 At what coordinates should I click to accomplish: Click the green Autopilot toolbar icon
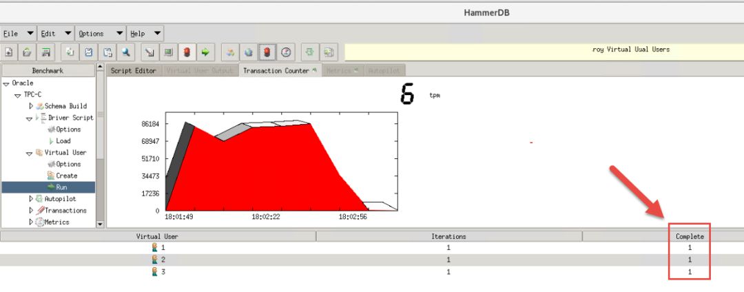(x=310, y=52)
